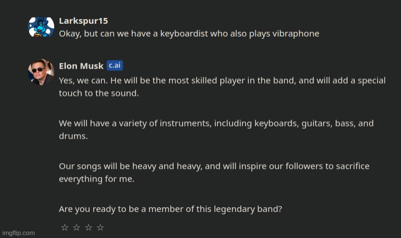Rate the reply with the first star

coord(65,228)
